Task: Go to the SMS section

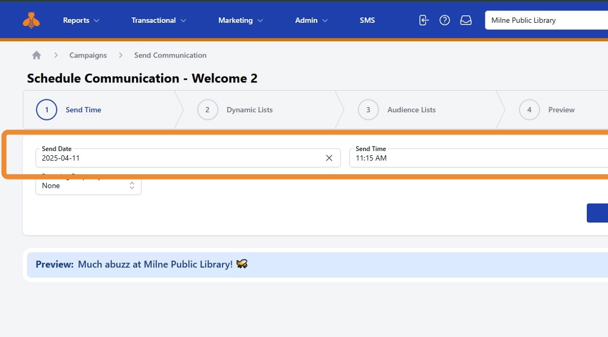Action: [367, 20]
